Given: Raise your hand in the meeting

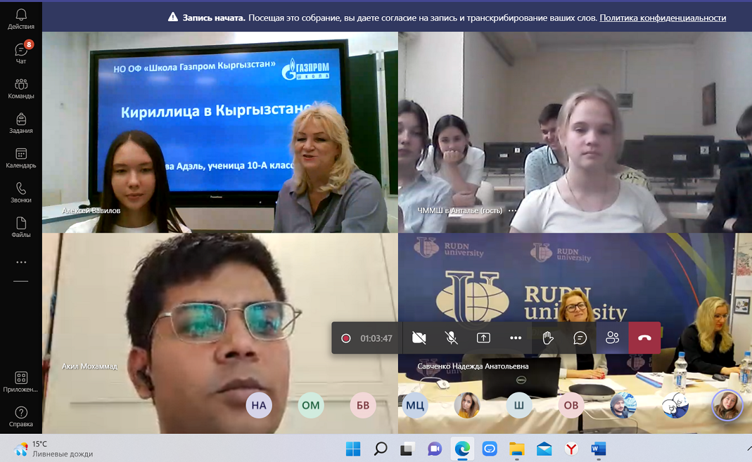Looking at the screenshot, I should click(548, 338).
